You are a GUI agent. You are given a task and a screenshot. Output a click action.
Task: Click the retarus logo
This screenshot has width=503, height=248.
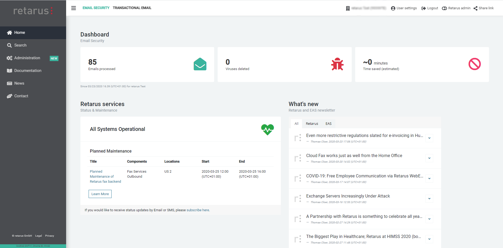click(x=33, y=11)
